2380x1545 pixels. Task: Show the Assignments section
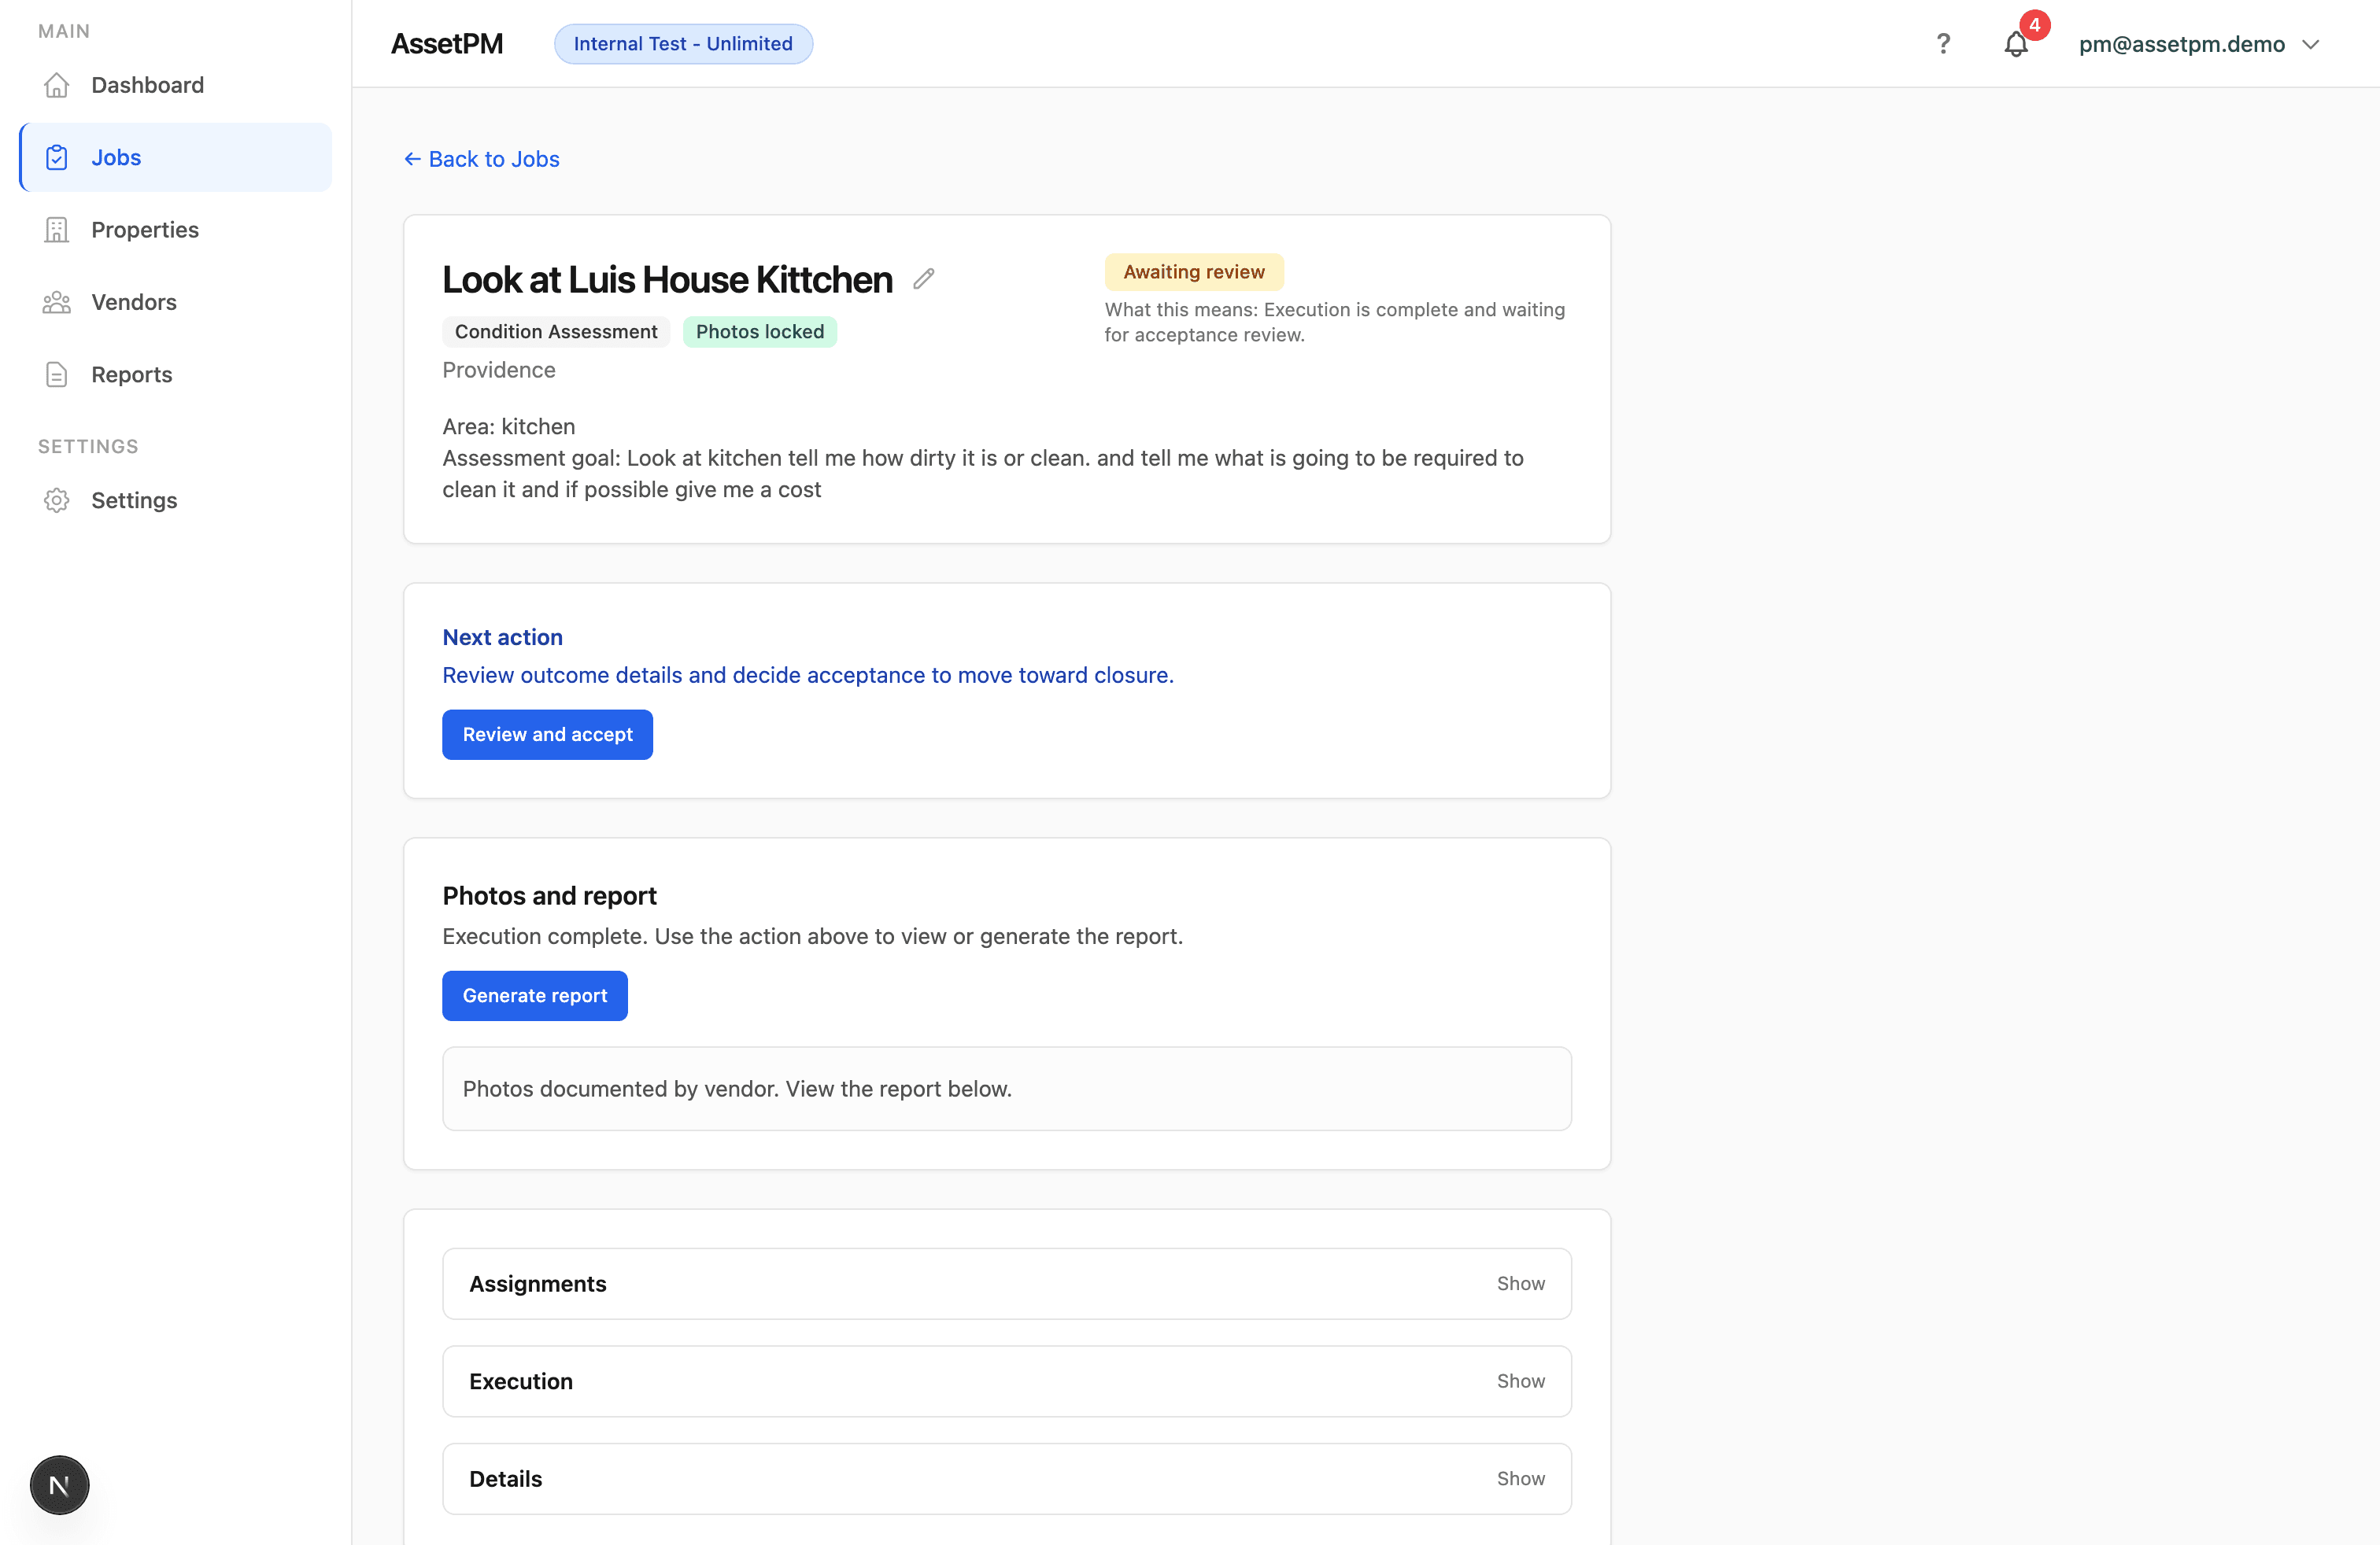point(1520,1283)
